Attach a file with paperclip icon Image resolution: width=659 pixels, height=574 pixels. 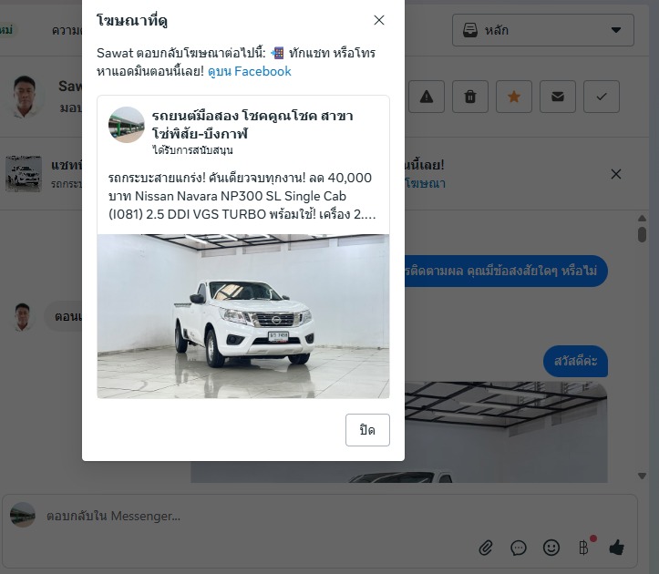pos(486,548)
